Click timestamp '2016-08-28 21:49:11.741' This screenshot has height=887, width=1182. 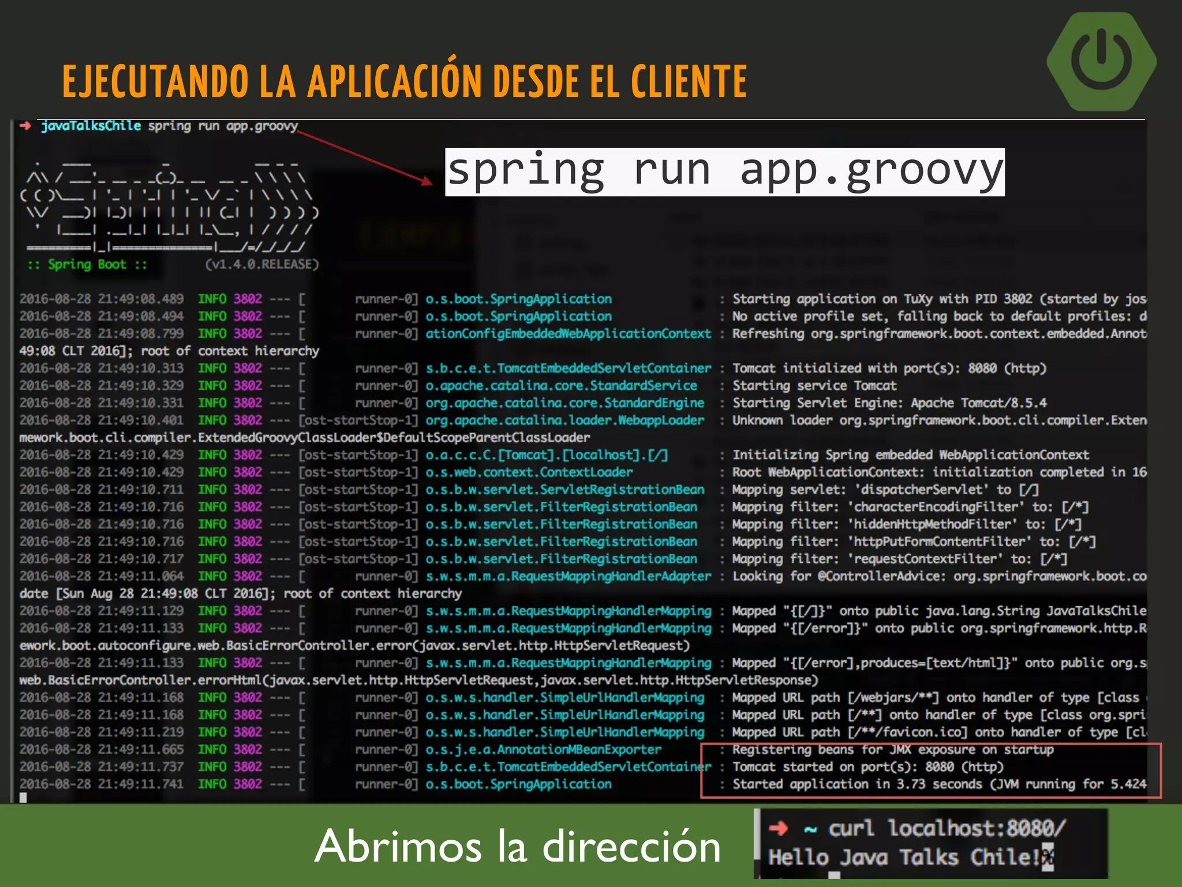tap(102, 784)
